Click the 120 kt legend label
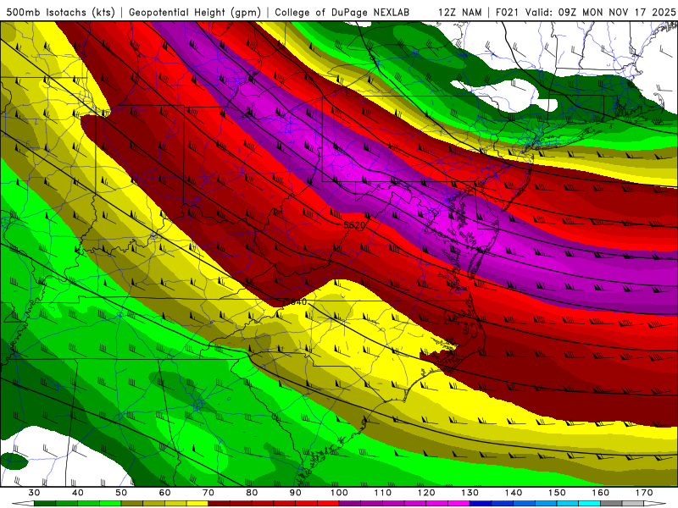The width and height of the screenshot is (678, 508). 426,493
